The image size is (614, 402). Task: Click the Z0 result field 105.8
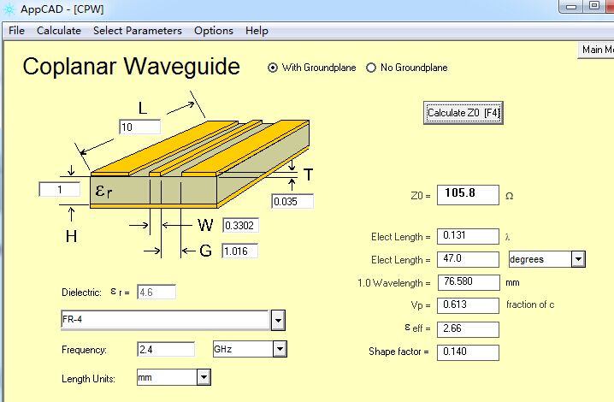click(468, 195)
